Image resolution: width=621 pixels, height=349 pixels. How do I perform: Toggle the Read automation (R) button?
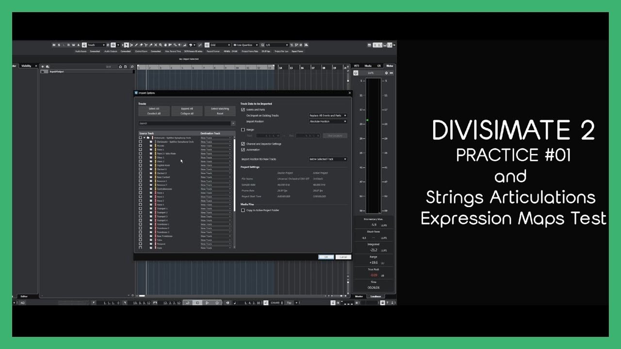tap(68, 45)
